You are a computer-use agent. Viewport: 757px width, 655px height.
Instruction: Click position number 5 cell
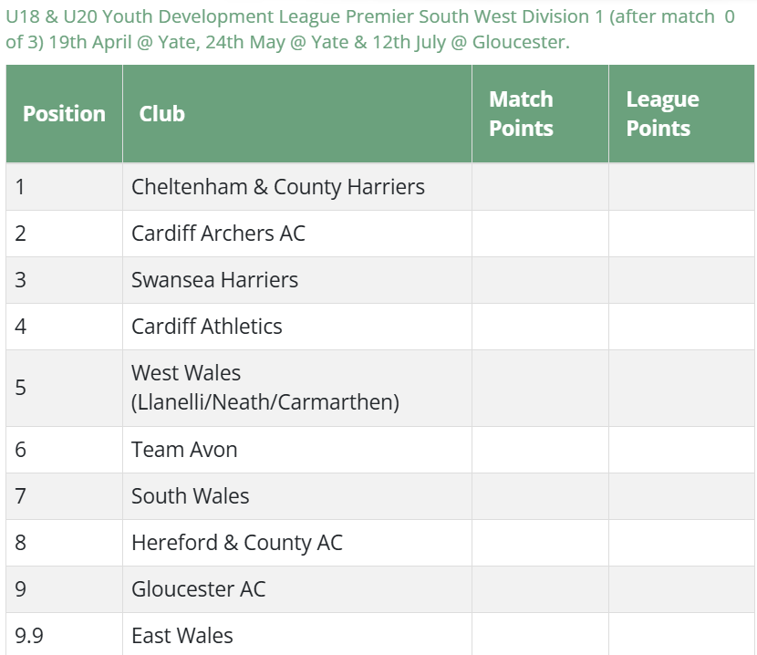point(21,387)
